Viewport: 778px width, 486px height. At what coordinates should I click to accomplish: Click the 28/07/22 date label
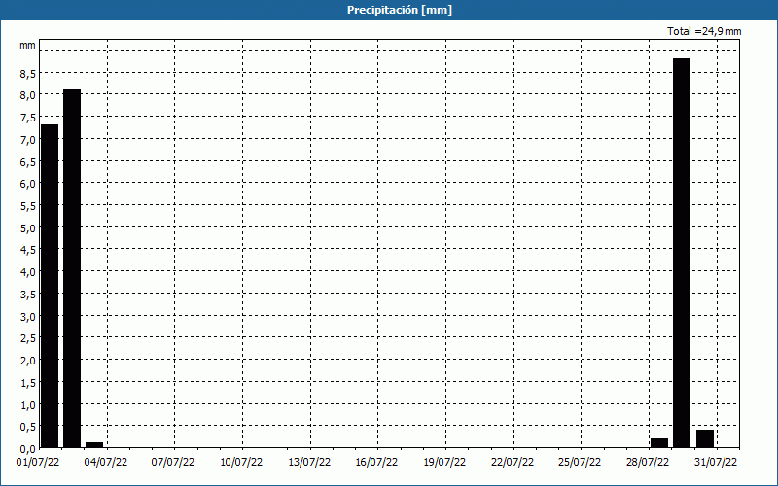pos(648,463)
